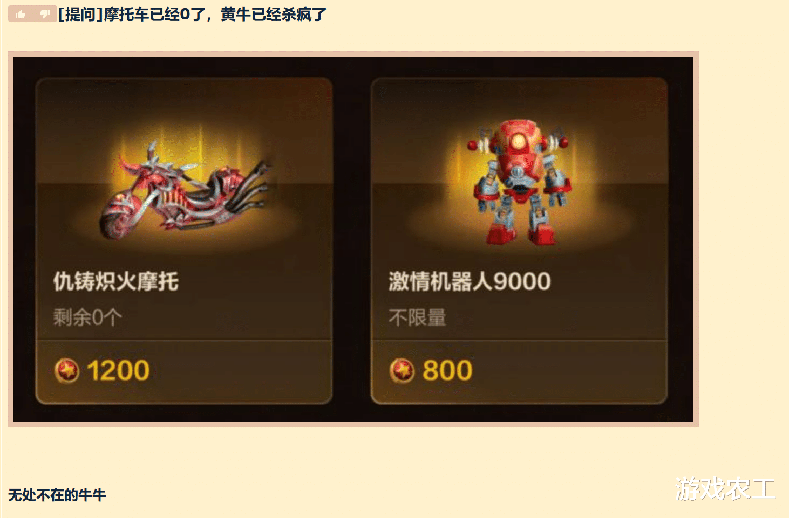Screen dimensions: 789x518
Task: Select the 仇铸炽火摩托 item name
Action: tap(116, 281)
